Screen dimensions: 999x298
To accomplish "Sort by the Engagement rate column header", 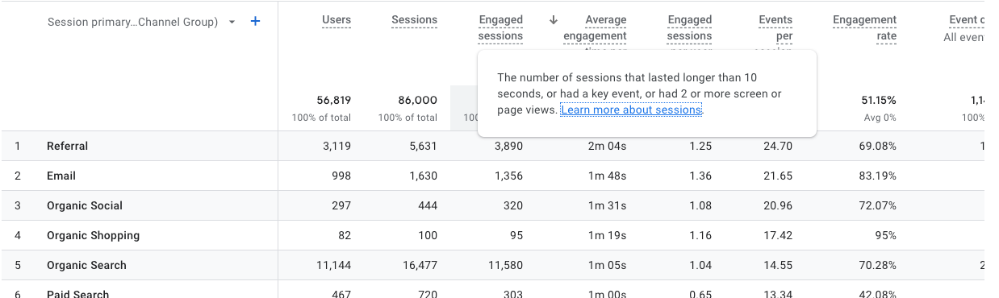I will (x=864, y=27).
